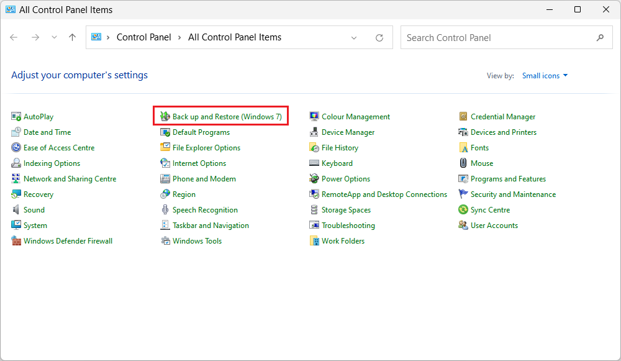Viewport: 621px width, 361px height.
Task: Select All Control Panel Items breadcrumb
Action: coord(234,37)
